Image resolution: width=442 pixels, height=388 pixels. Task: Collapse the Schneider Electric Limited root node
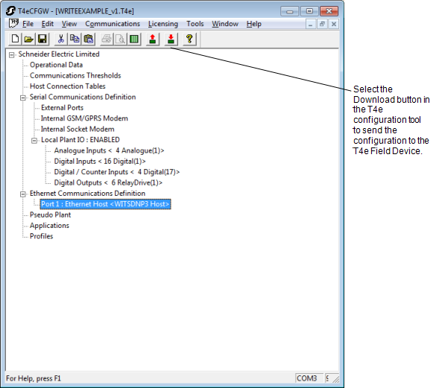[12, 54]
